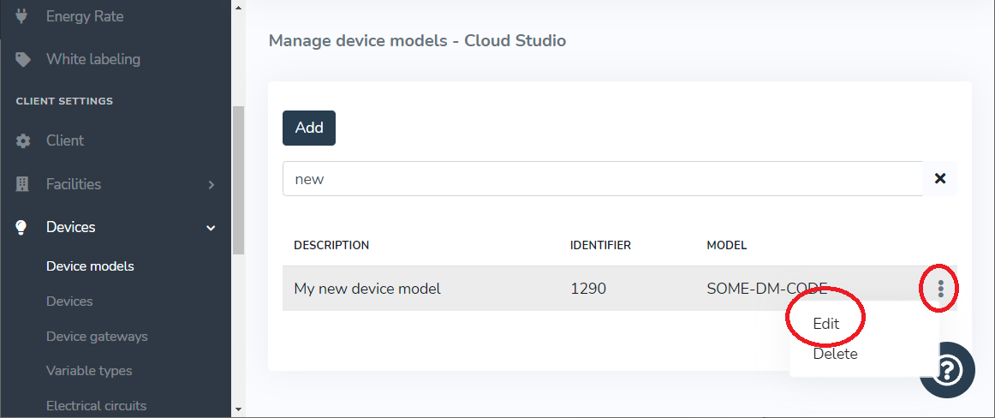Expand the Facilities submenu chevron

tap(211, 184)
